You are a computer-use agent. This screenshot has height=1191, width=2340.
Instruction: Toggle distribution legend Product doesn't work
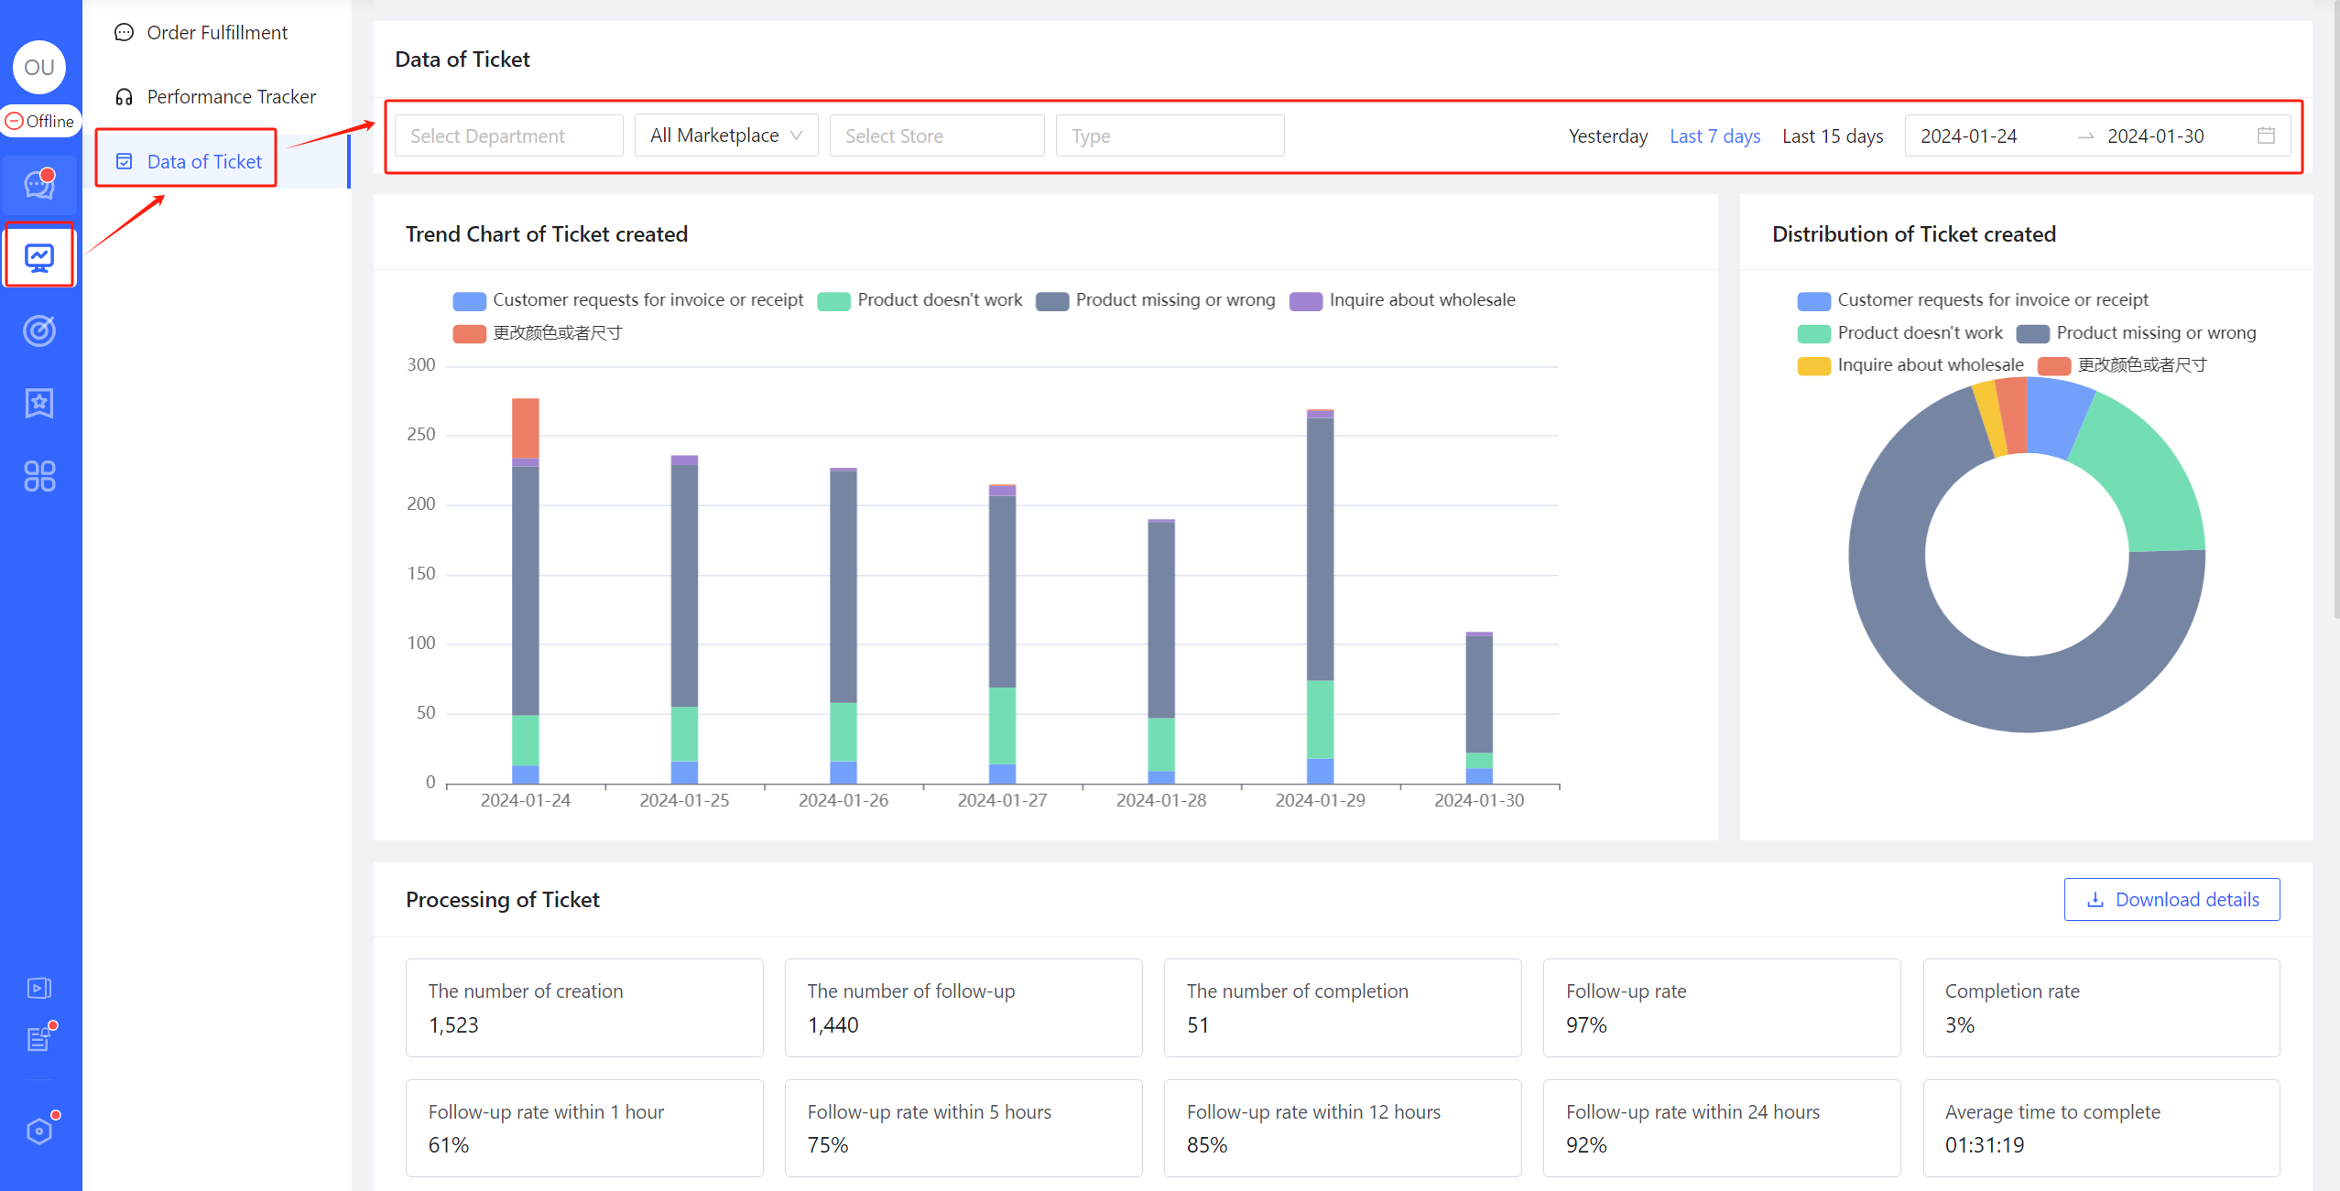[x=1900, y=333]
